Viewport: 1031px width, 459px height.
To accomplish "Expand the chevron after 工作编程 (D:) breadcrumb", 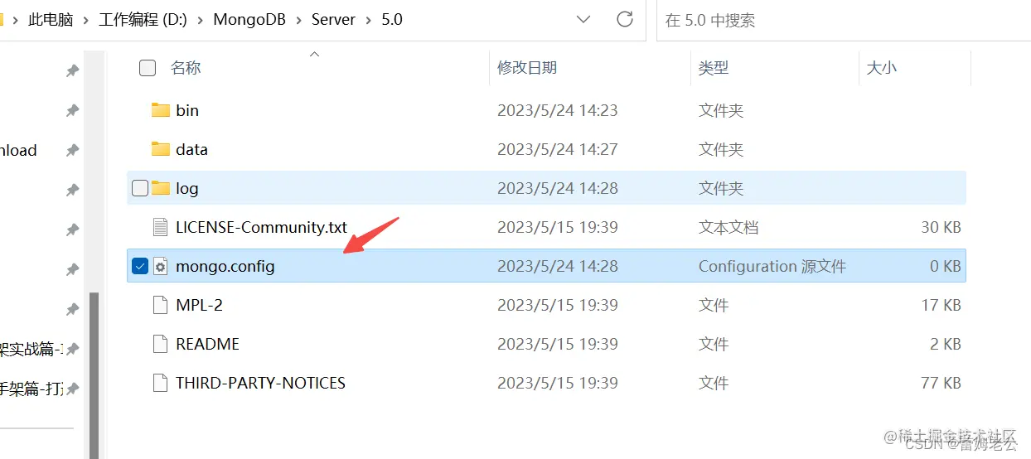I will pyautogui.click(x=201, y=19).
